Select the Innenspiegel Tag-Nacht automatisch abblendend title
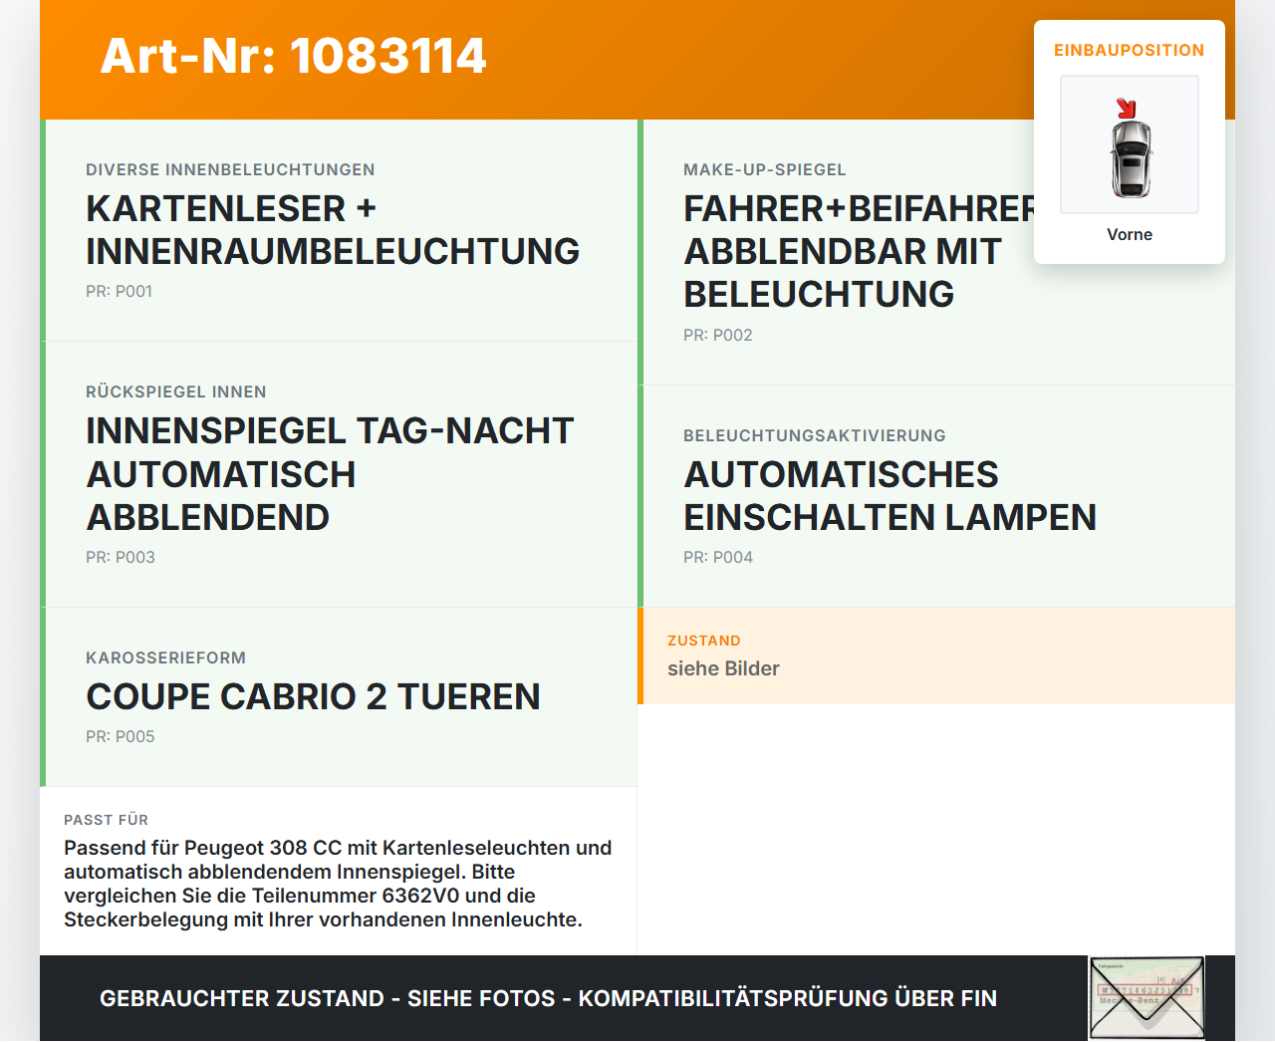Image resolution: width=1275 pixels, height=1042 pixels. pos(329,474)
